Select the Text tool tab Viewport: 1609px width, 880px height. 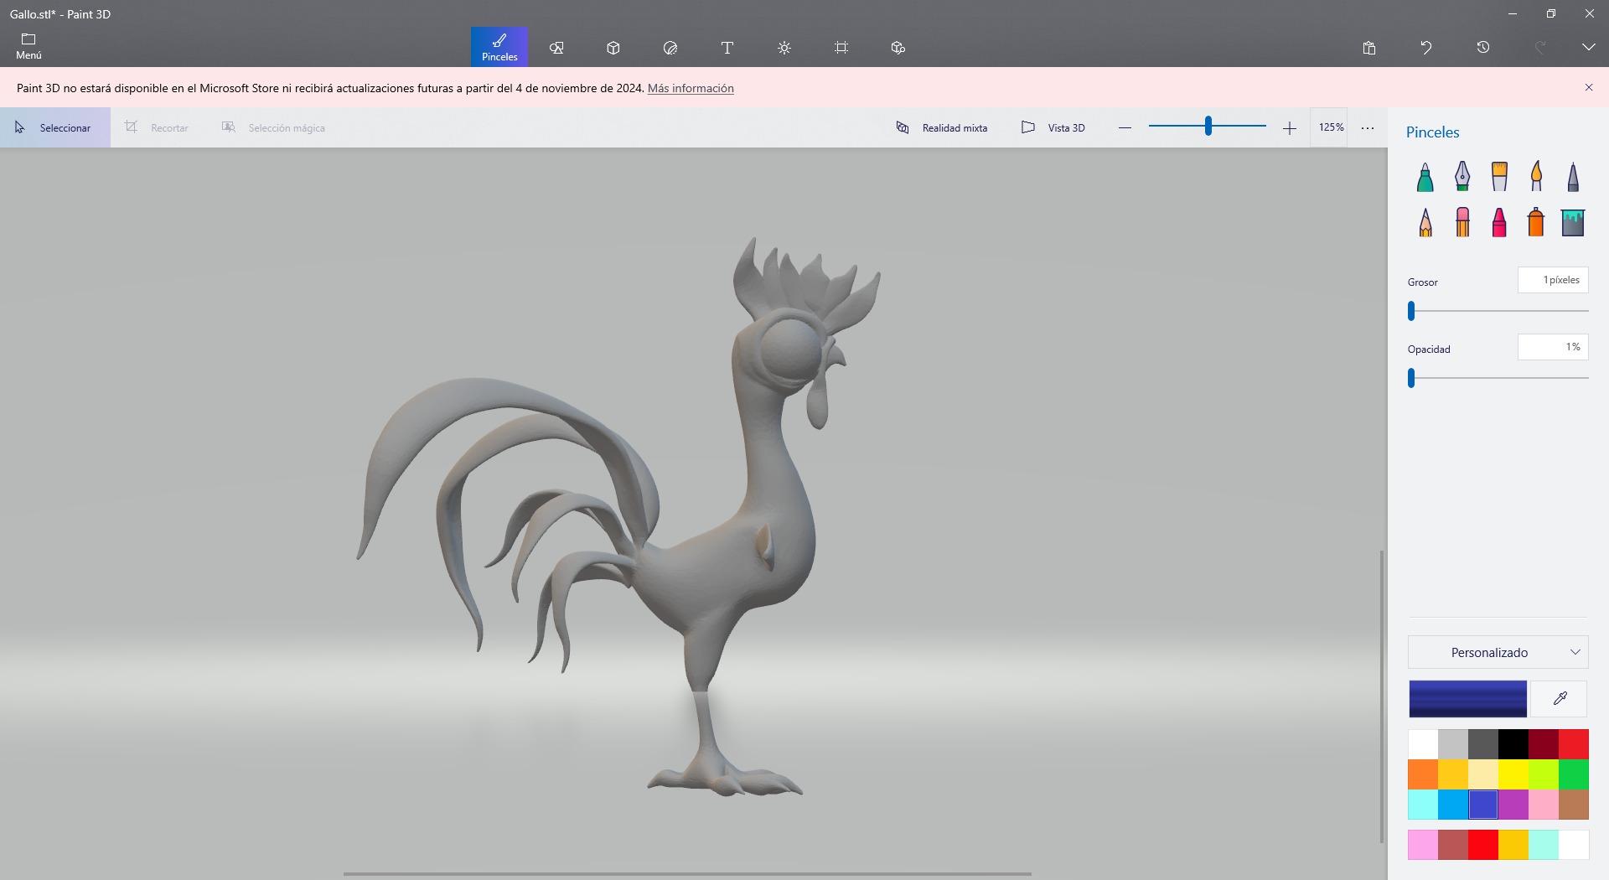pyautogui.click(x=727, y=48)
